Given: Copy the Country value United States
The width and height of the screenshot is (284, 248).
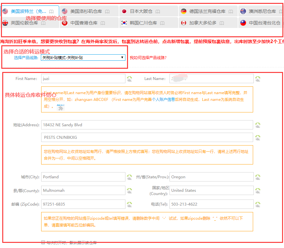Looking at the screenshot, I should (x=258, y=190).
